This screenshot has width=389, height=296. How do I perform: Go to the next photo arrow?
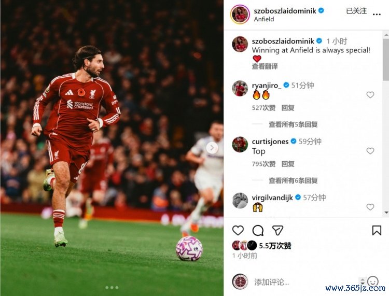pos(212,148)
